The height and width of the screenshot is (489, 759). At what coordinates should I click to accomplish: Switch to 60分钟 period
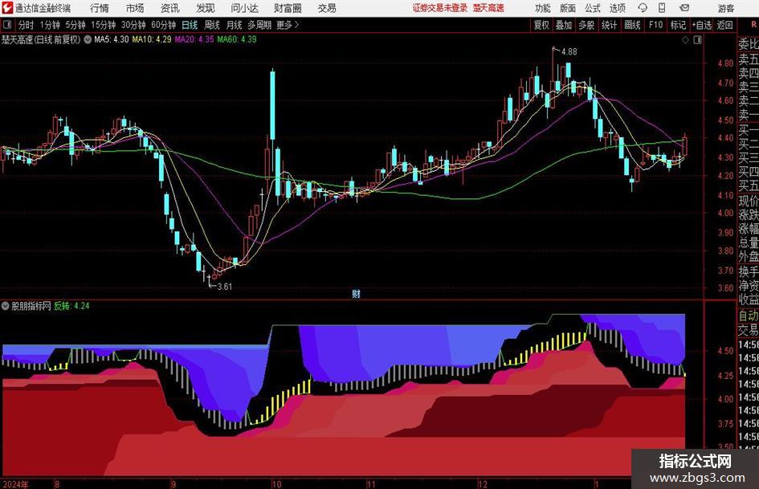point(164,25)
